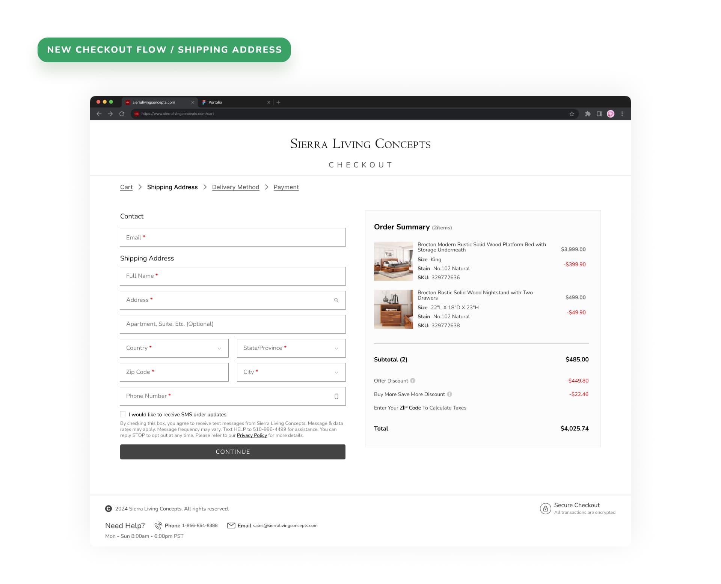The height and width of the screenshot is (584, 721).
Task: Click the browser forward arrow
Action: [x=110, y=114]
